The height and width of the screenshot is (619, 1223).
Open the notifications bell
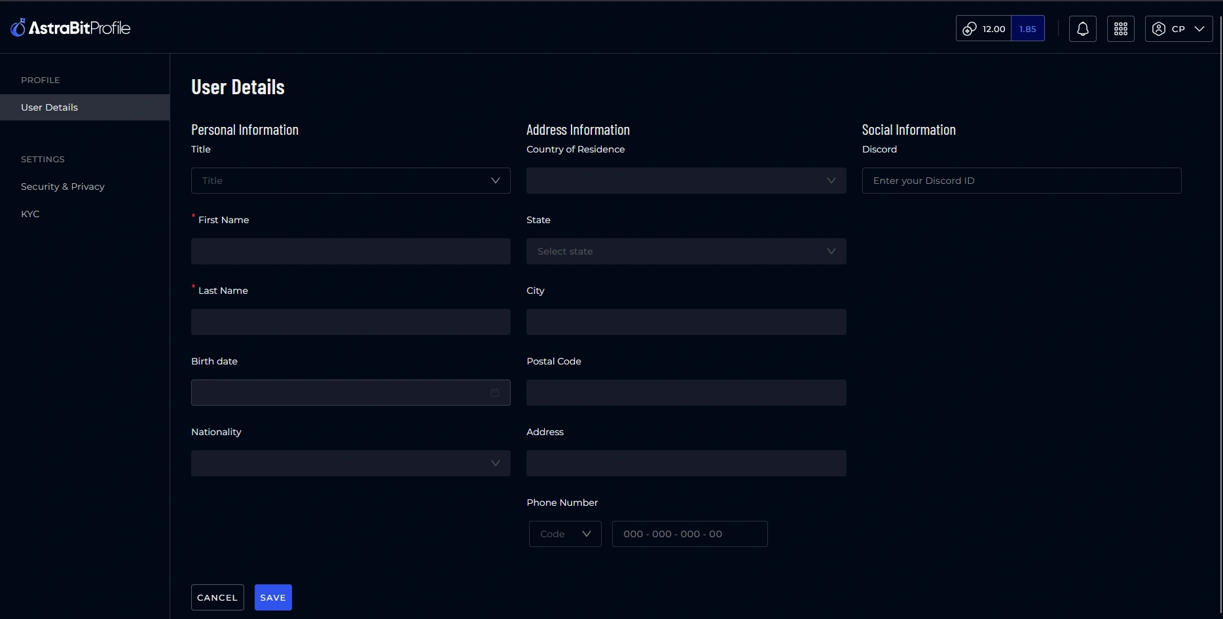(1083, 29)
